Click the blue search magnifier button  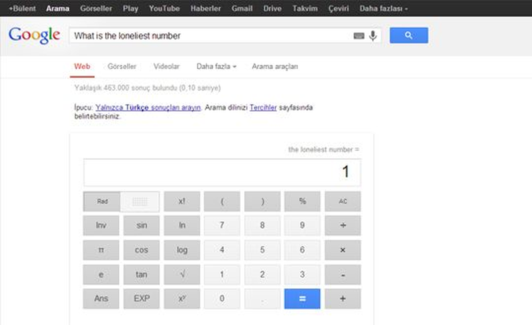tap(409, 35)
